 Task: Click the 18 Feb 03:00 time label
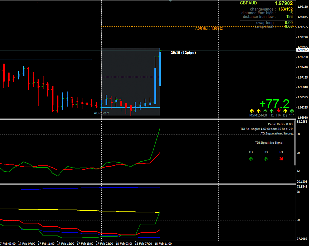pos(124,244)
